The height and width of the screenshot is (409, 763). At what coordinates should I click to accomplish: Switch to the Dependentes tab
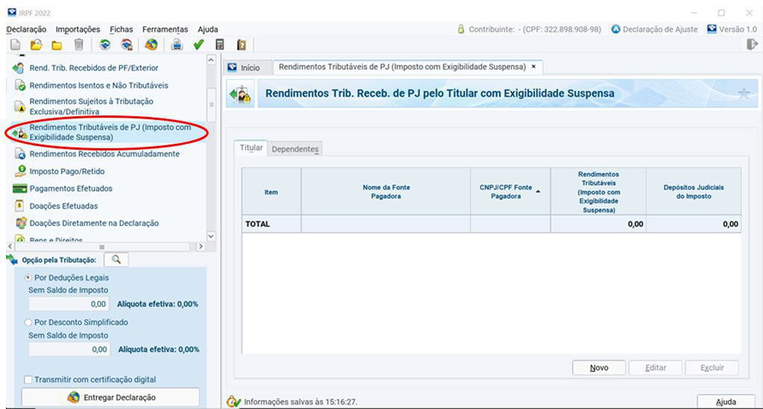[x=295, y=149]
